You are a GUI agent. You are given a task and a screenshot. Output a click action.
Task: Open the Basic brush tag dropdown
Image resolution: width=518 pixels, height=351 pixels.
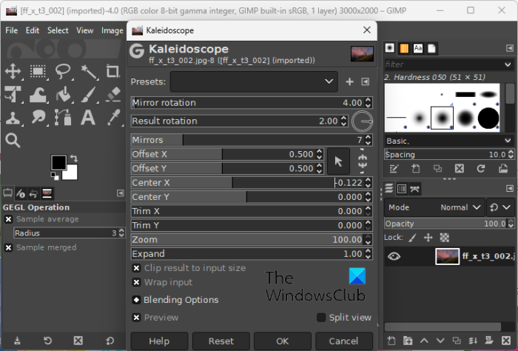tap(448, 141)
